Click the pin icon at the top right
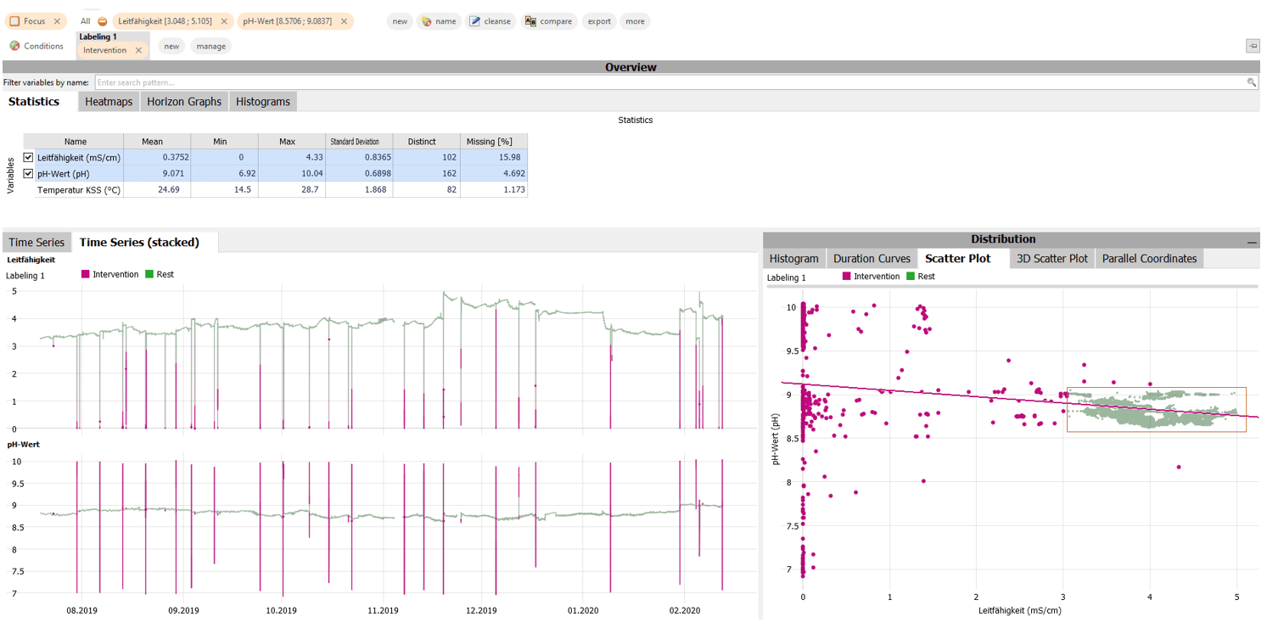The image size is (1267, 628). 1253,46
